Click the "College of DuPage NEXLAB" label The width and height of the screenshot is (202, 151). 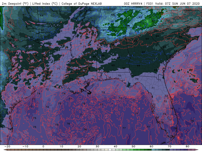pos(82,4)
